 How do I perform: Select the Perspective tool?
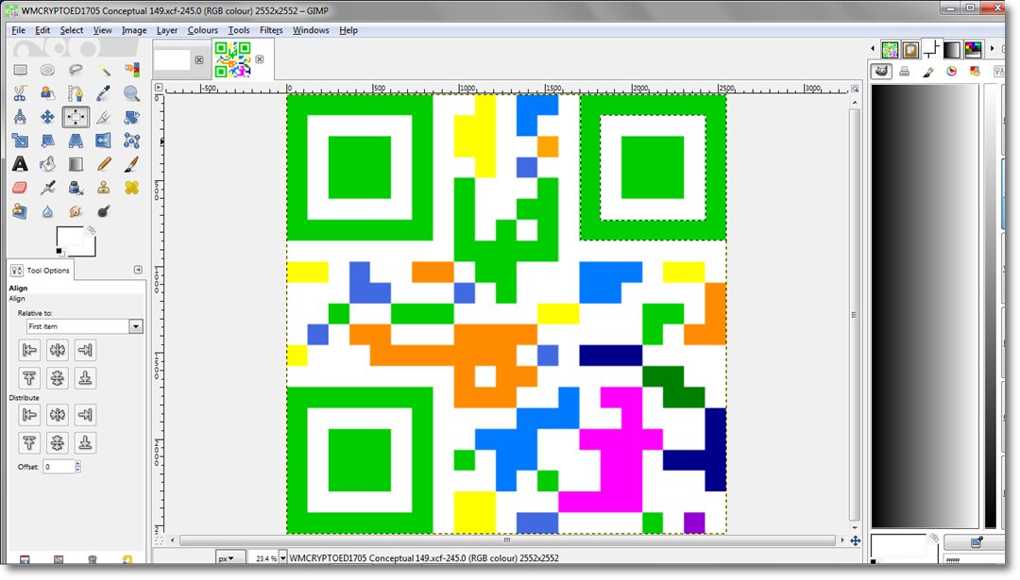[76, 141]
